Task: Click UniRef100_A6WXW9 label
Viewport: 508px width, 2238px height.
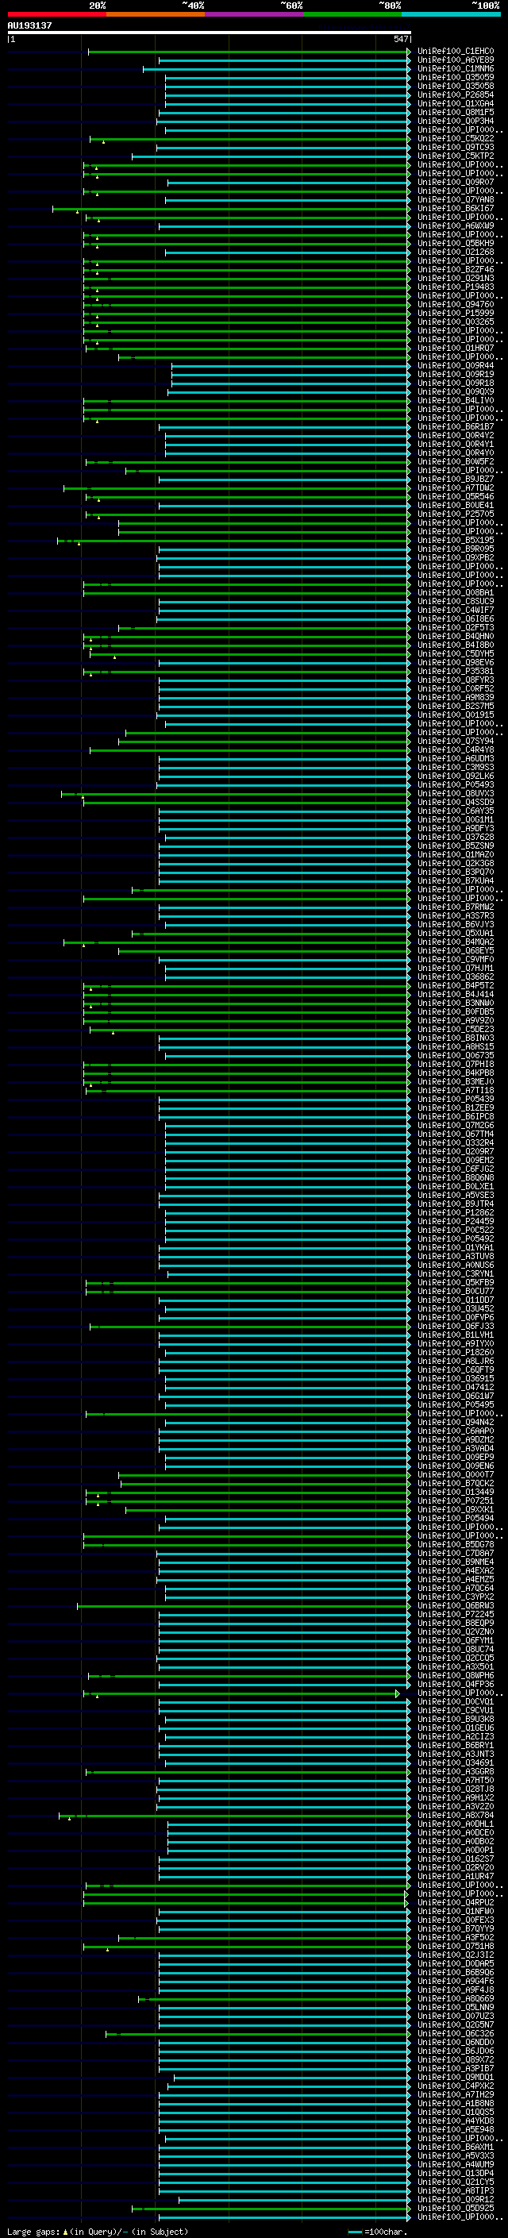Action: click(456, 226)
